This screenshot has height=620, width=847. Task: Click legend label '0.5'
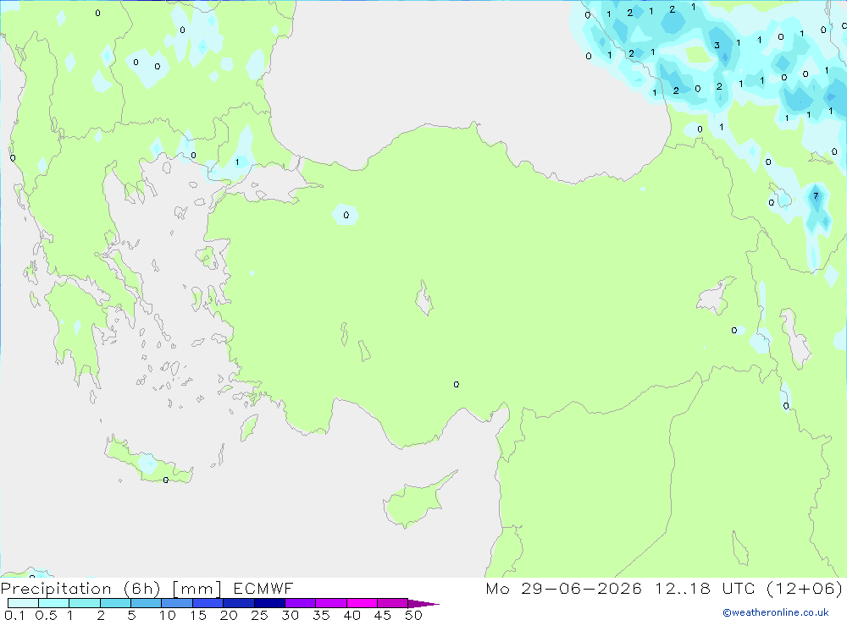pyautogui.click(x=46, y=615)
